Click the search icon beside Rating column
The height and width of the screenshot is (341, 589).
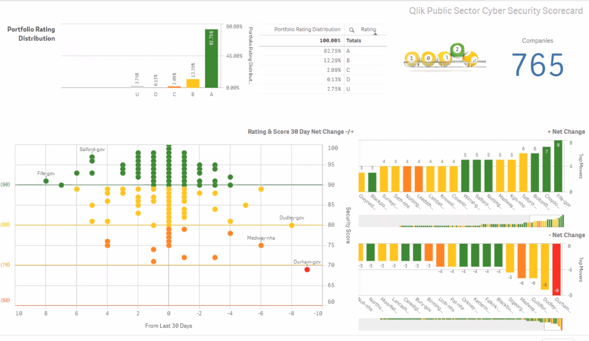pos(352,30)
